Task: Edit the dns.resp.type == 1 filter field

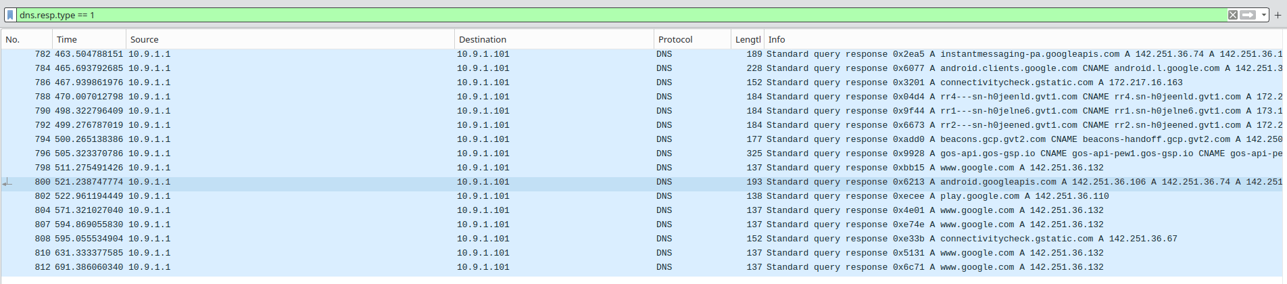Action: (x=622, y=15)
